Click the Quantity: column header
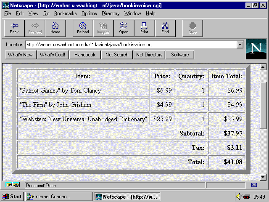 coord(192,76)
